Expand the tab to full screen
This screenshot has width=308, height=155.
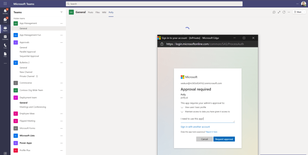tap(279, 12)
